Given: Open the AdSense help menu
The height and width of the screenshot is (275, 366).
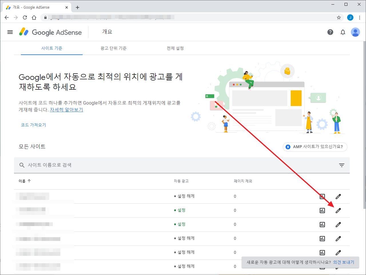Looking at the screenshot, I should coord(330,32).
